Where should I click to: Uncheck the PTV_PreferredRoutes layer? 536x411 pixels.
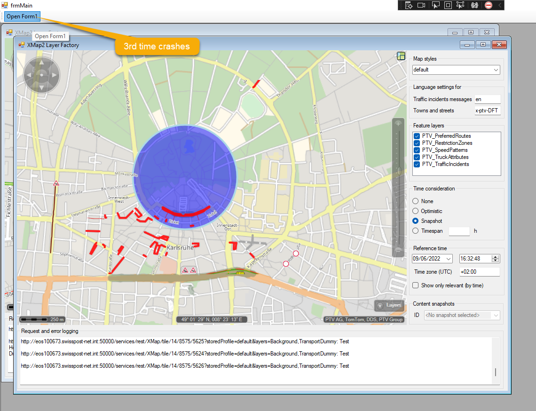(x=417, y=136)
